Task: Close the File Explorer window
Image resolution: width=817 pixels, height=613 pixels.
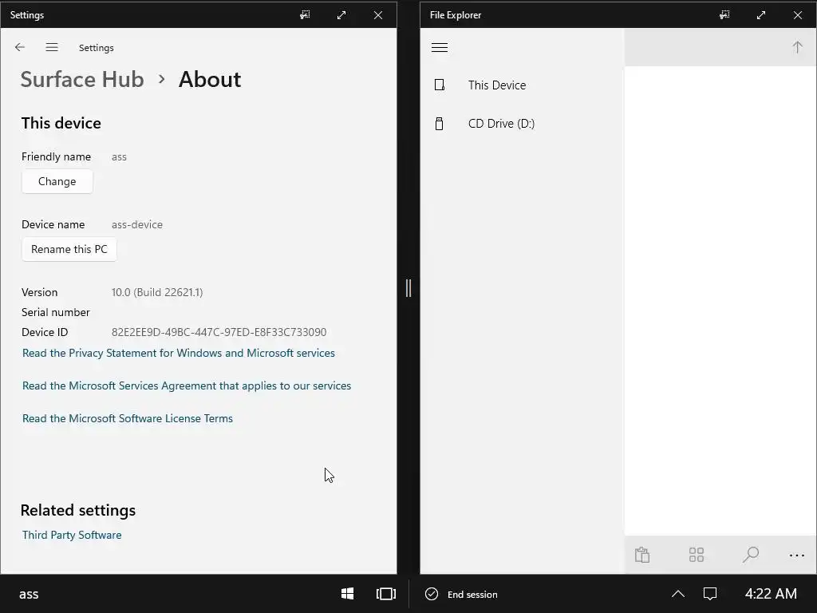Action: pyautogui.click(x=798, y=15)
